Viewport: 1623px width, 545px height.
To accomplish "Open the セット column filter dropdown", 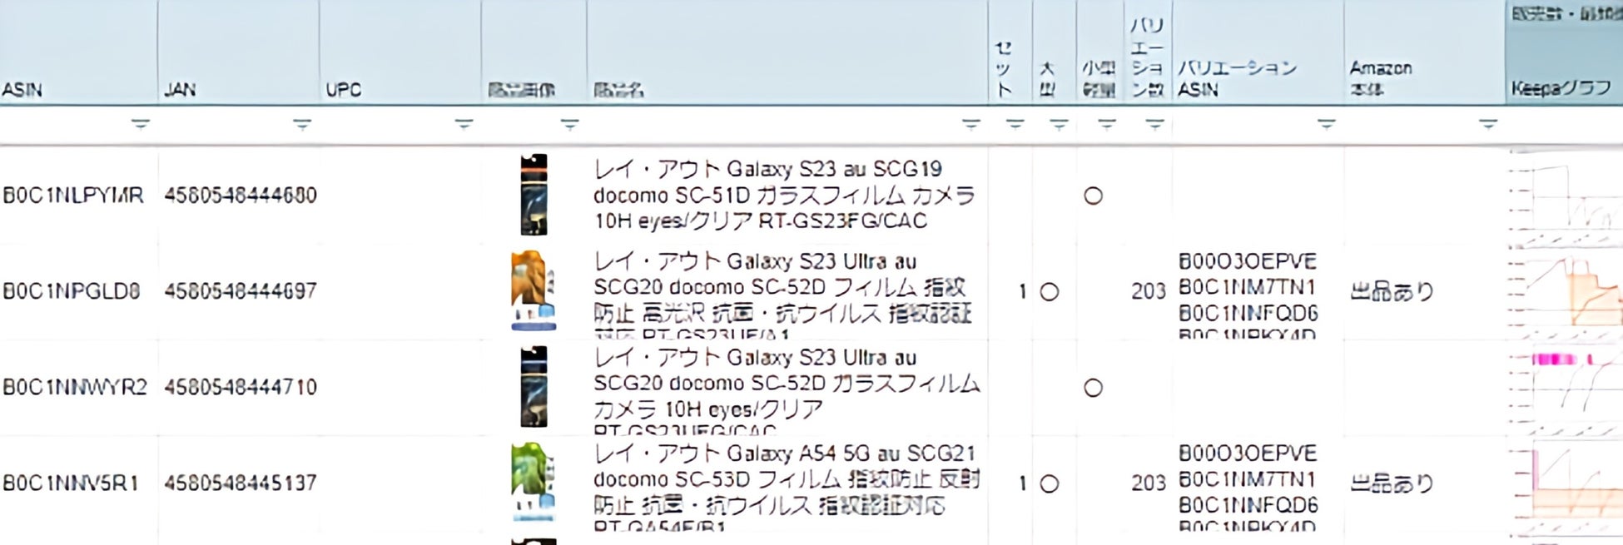I will click(x=1015, y=125).
